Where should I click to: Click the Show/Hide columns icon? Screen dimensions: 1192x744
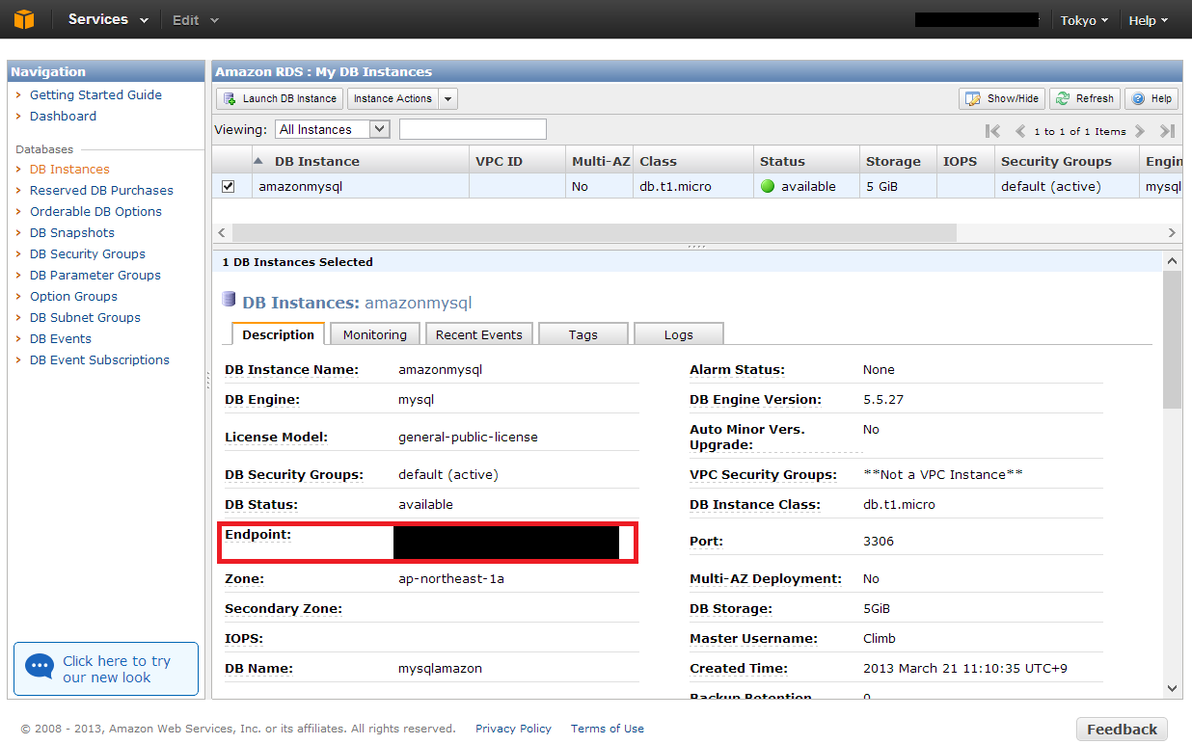pos(972,98)
